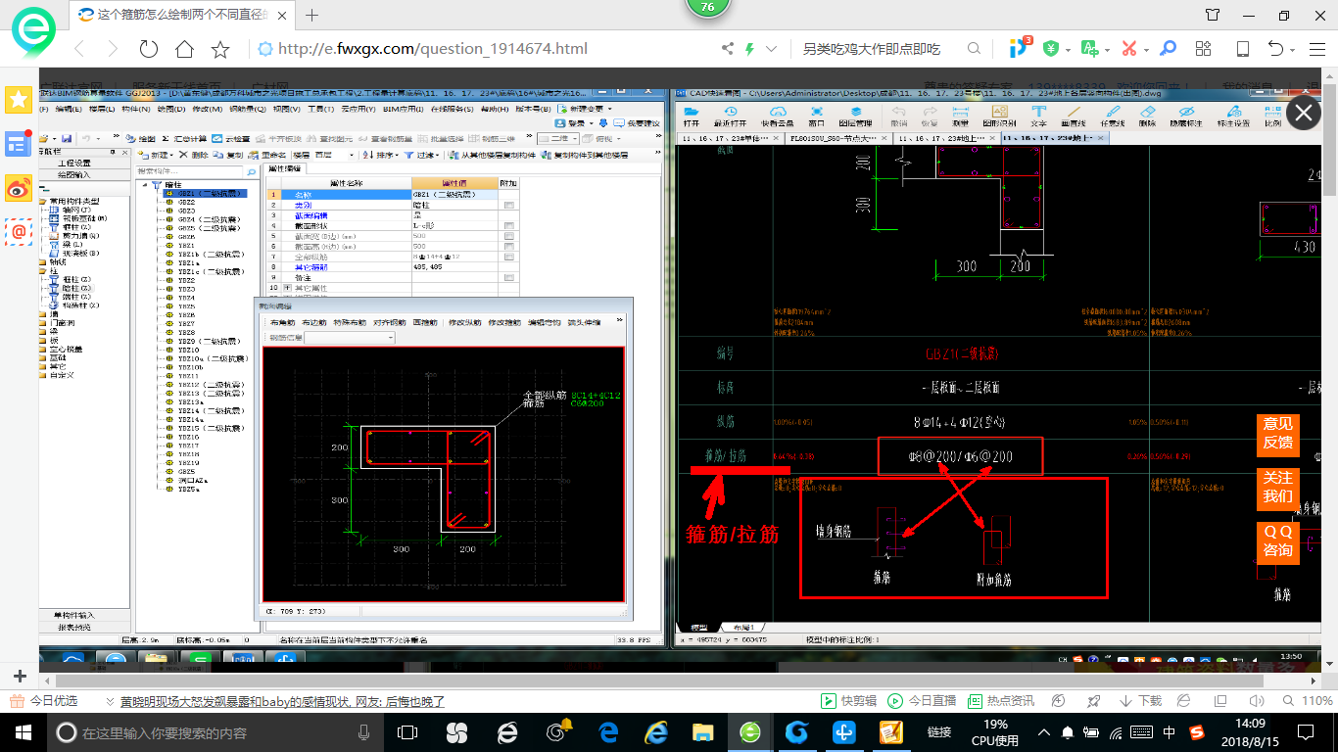Click the mobile phone icon in the toolbar
Image resolution: width=1338 pixels, height=752 pixels.
point(1242,49)
